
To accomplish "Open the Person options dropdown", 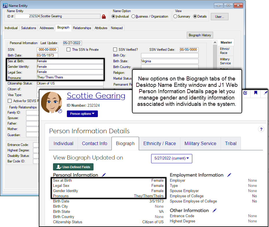I will (x=82, y=114).
